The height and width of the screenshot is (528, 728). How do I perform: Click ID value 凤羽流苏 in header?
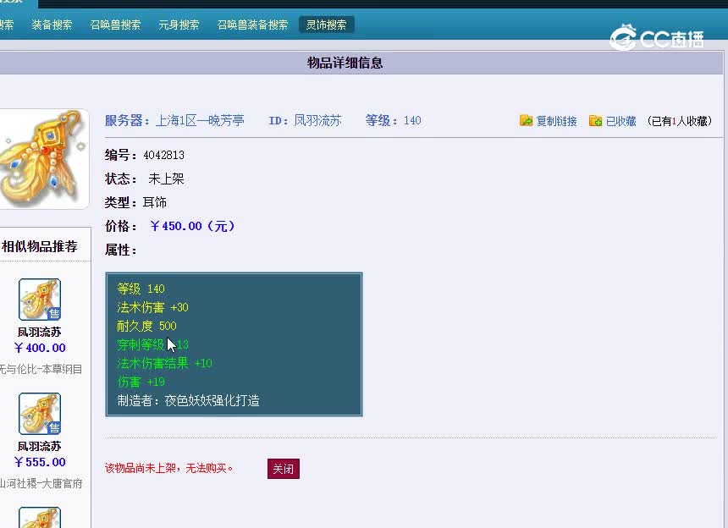coord(318,121)
